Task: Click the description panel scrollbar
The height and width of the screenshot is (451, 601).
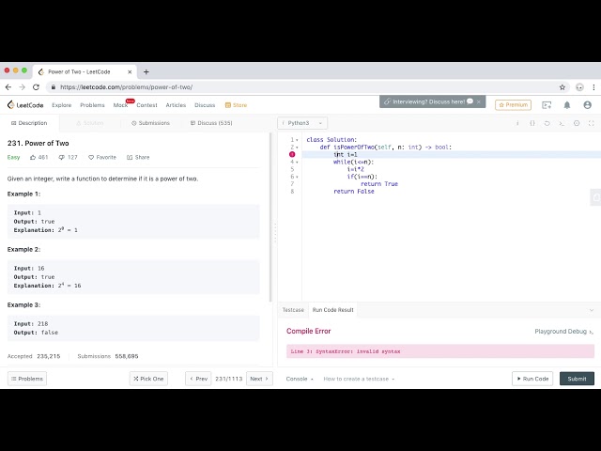Action: click(x=270, y=217)
